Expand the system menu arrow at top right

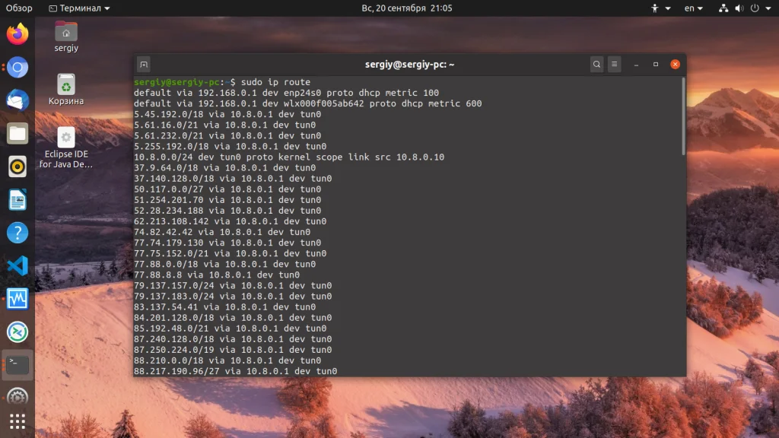pos(768,8)
